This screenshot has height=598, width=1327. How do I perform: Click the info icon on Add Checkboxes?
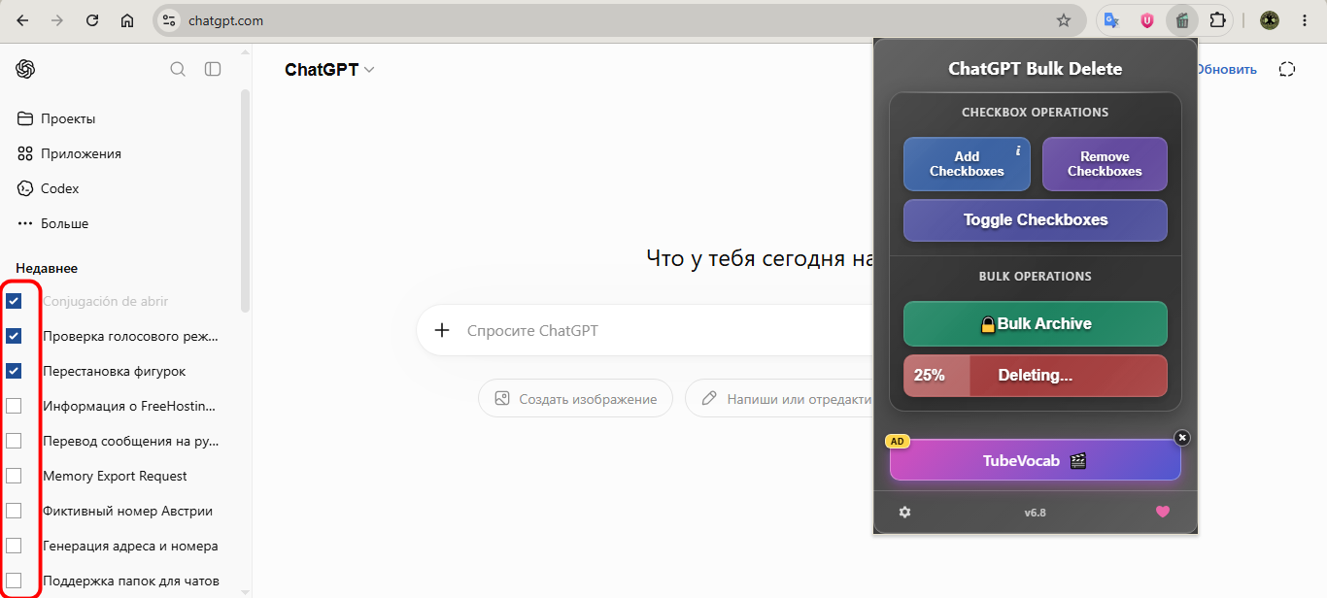click(1018, 150)
